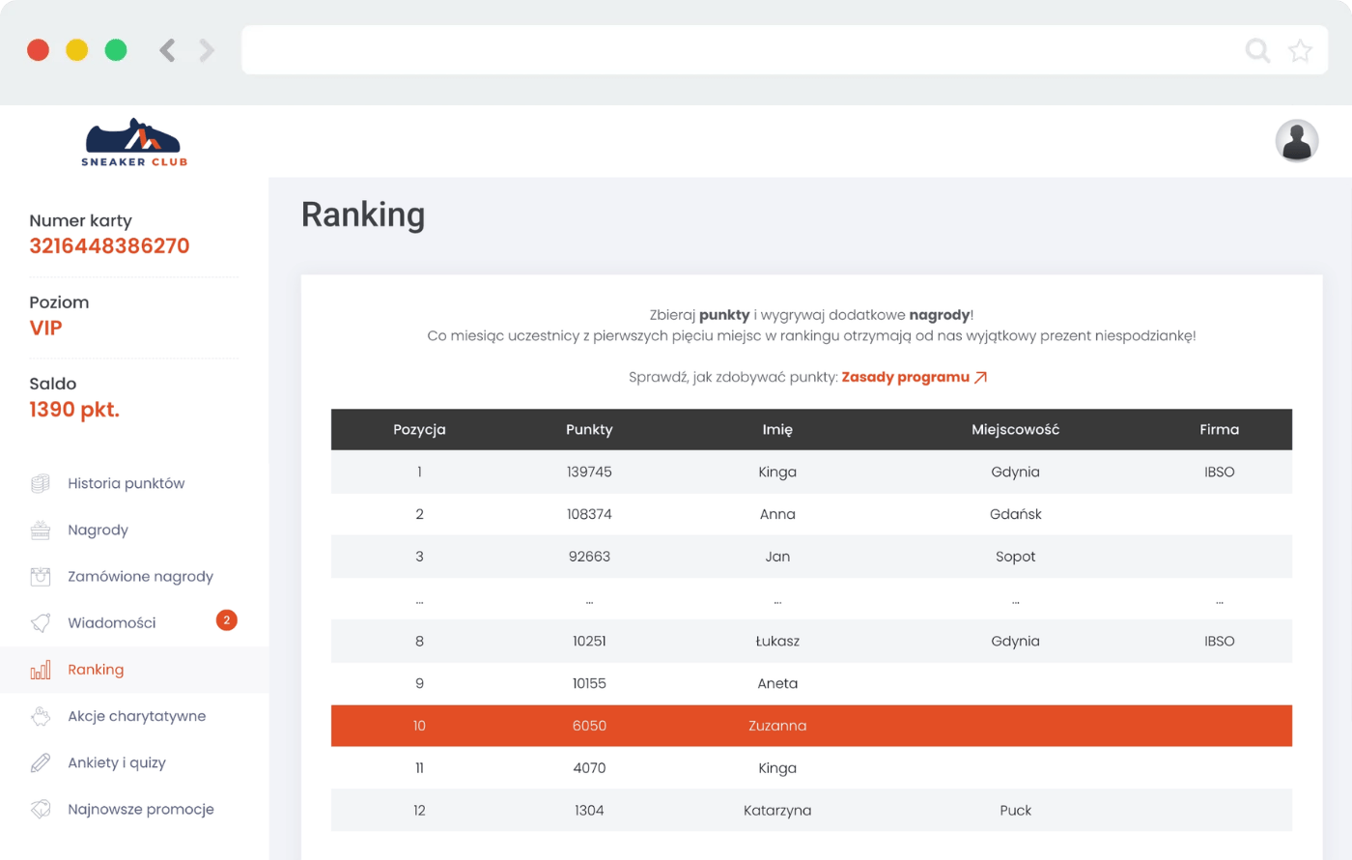Click the Miejscowość column header
Image resolution: width=1352 pixels, height=860 pixels.
tap(1015, 429)
